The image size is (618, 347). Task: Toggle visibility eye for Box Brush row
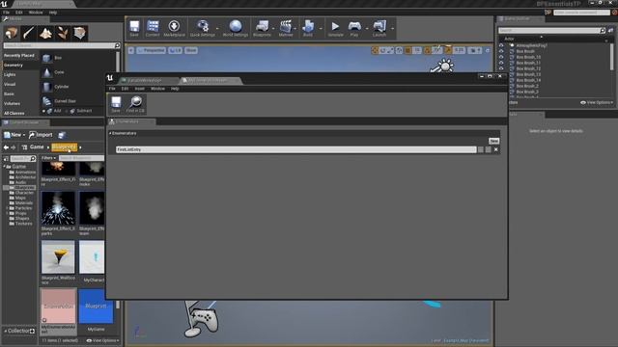pos(501,51)
